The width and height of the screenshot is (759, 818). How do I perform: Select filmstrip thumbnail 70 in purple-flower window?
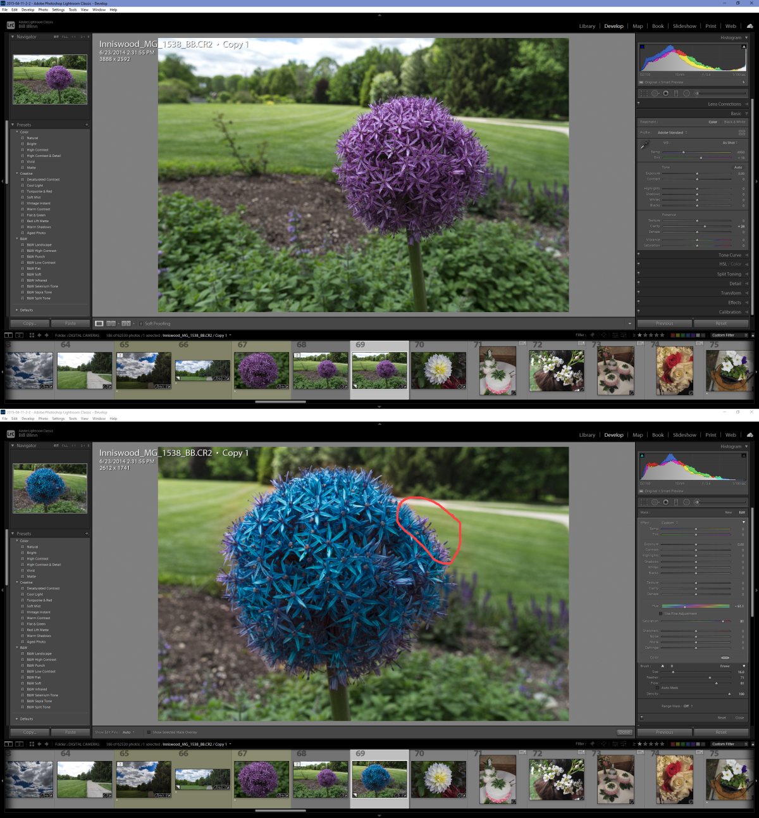(438, 370)
